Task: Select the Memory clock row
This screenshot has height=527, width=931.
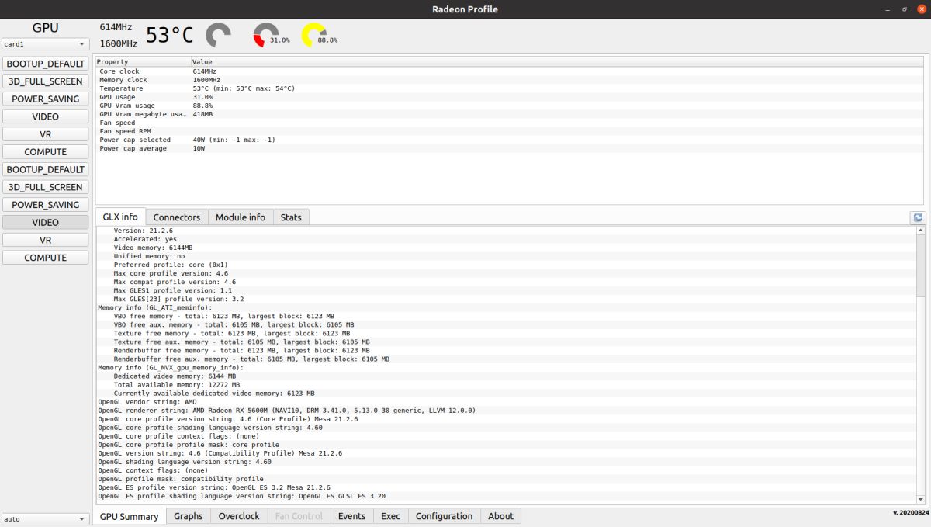Action: tap(509, 80)
